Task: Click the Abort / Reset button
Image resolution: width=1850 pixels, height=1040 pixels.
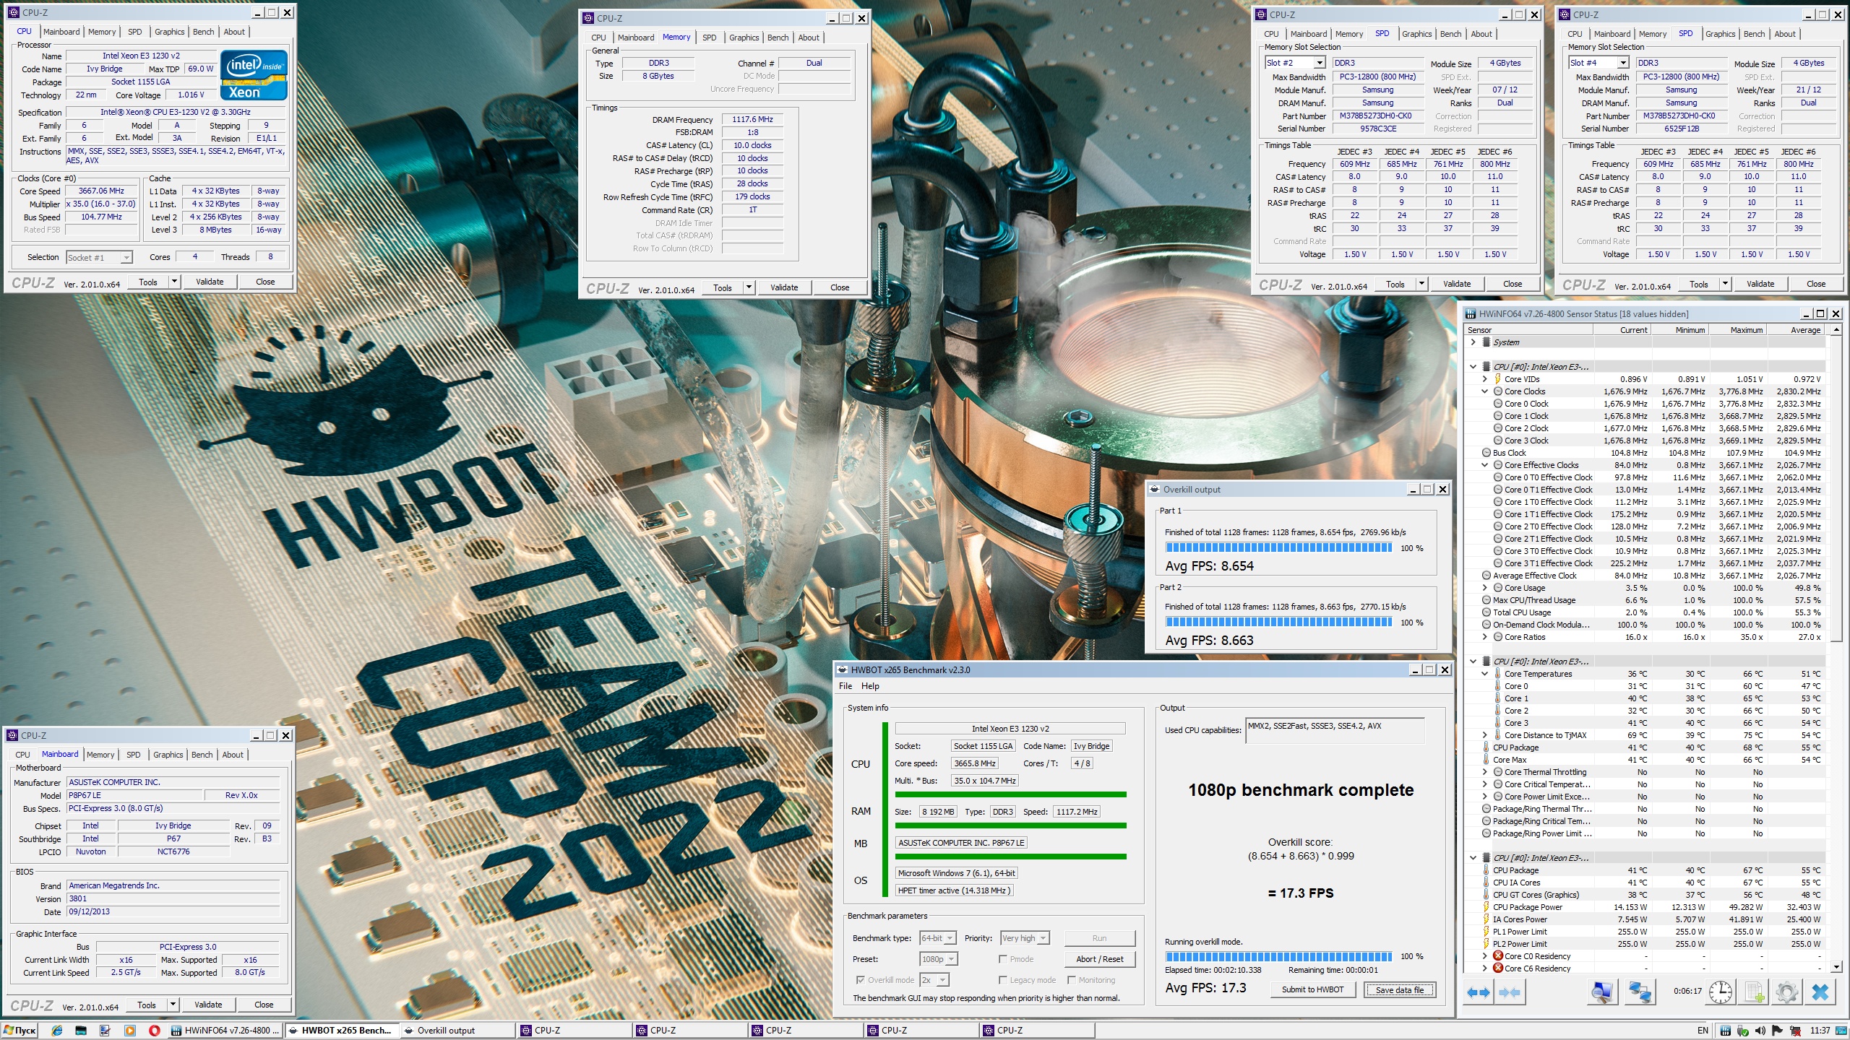Action: pos(1099,959)
